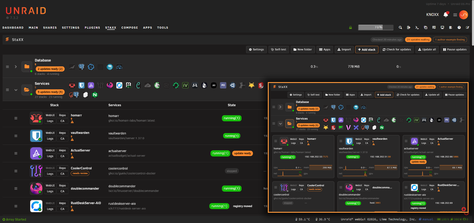Screen dimensions: 474x223
Task: Open the notifications bell
Action: 446,14
